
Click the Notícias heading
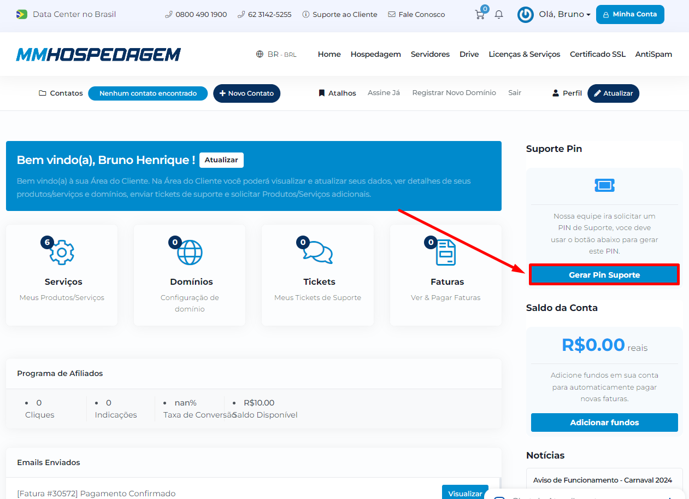pos(545,455)
